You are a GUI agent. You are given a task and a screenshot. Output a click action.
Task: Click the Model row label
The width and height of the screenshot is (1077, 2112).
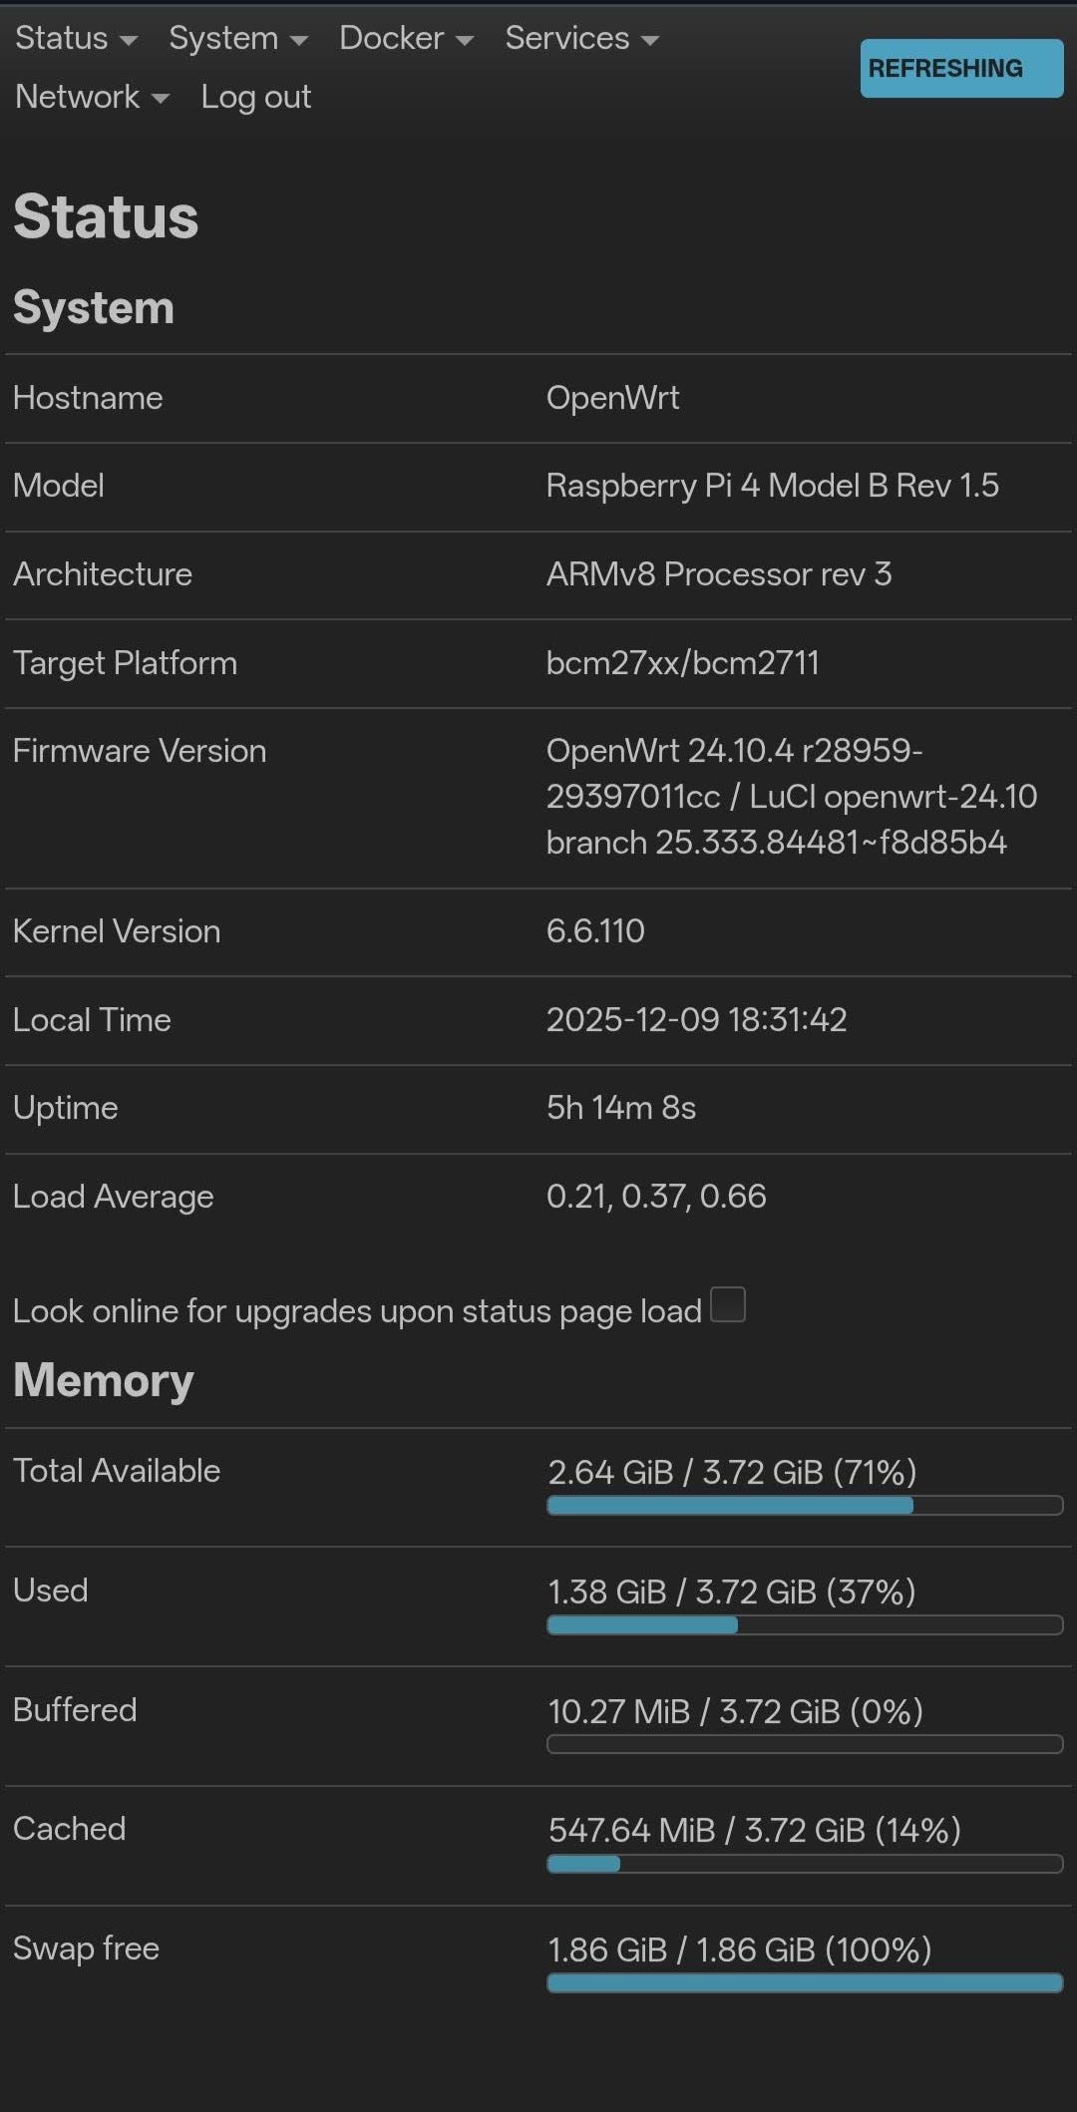click(59, 486)
